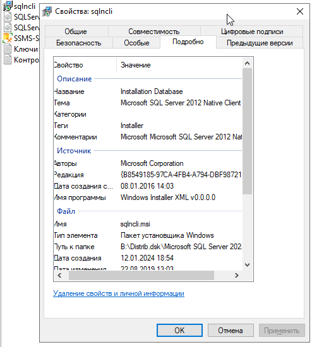Click 'Windows Installer XML v0.0.0.0' value

pyautogui.click(x=168, y=197)
